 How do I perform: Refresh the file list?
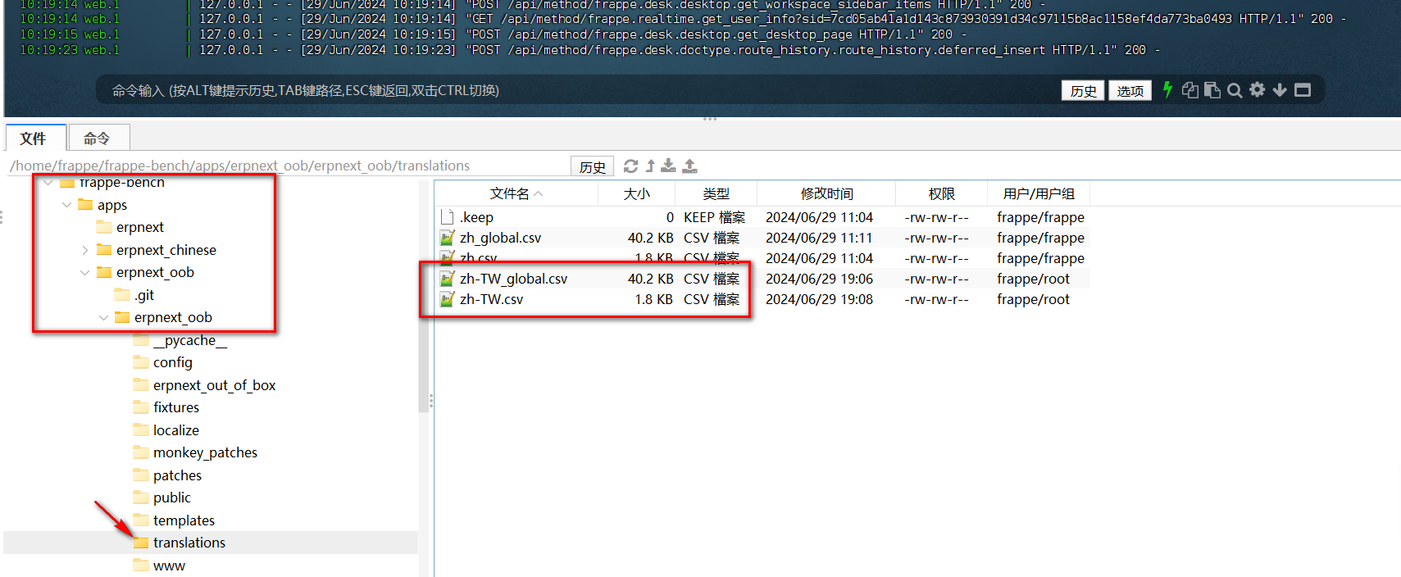tap(630, 166)
